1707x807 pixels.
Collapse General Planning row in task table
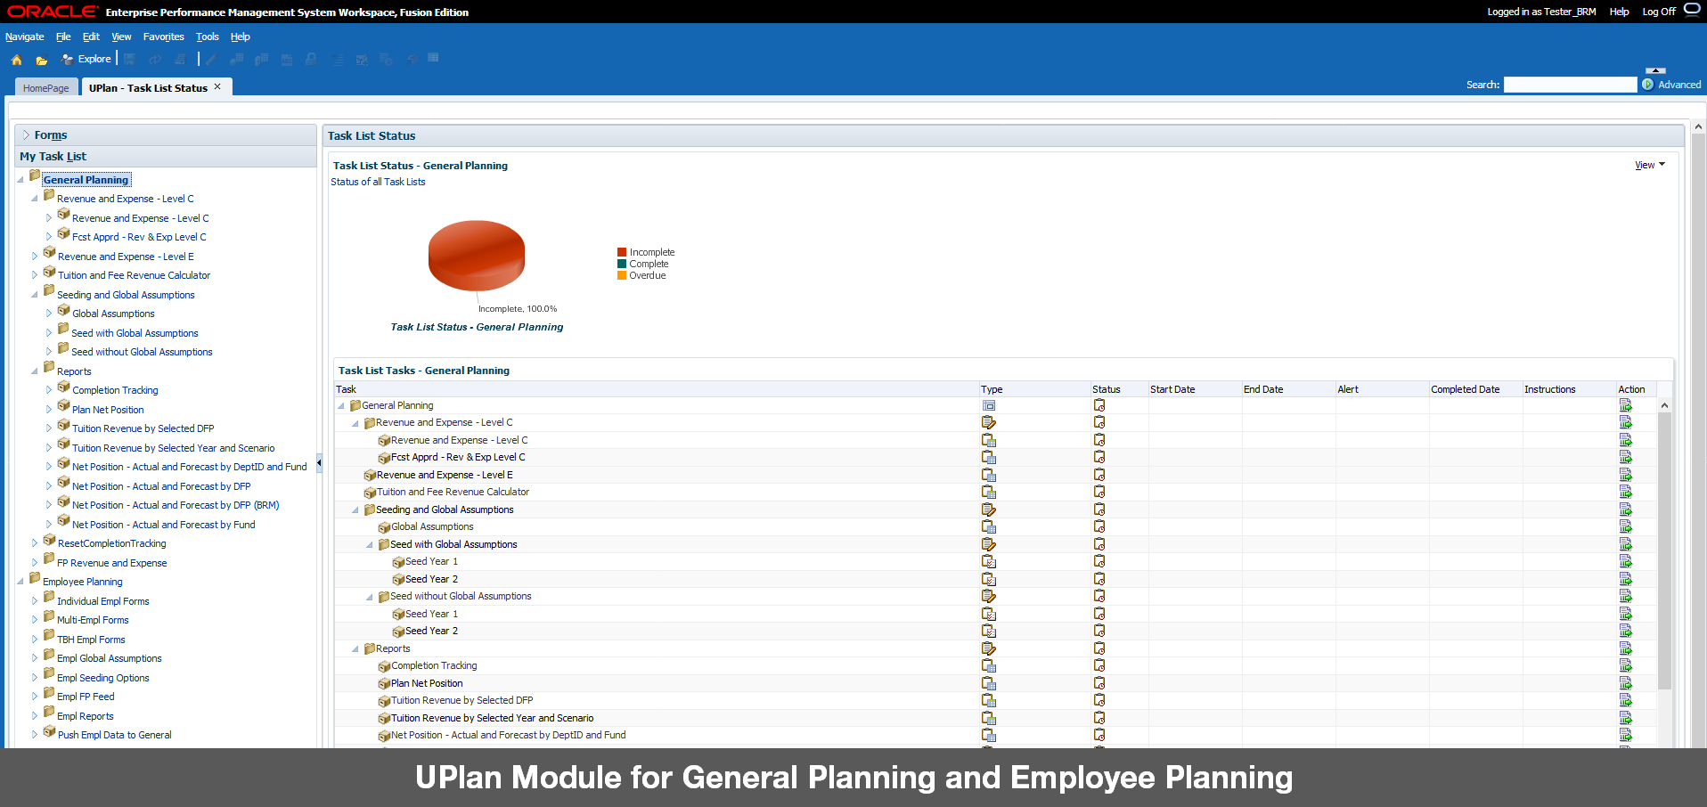click(x=341, y=405)
